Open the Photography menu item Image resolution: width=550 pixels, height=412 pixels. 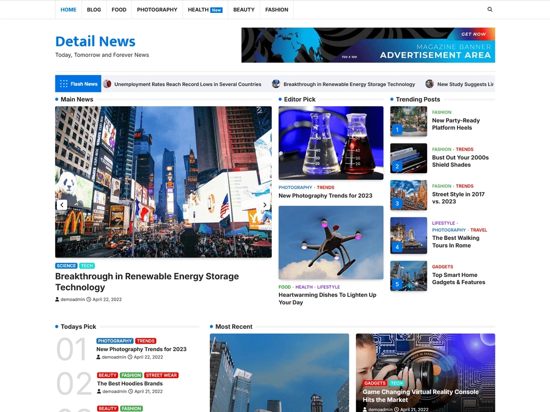(x=157, y=10)
